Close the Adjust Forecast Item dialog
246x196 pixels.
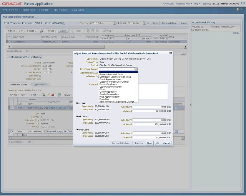pyautogui.click(x=171, y=53)
